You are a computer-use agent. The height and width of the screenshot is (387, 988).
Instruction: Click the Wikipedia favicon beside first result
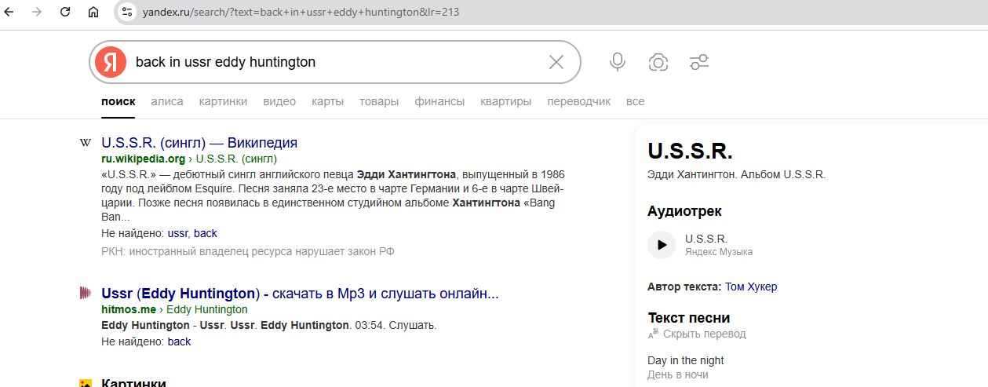(86, 143)
